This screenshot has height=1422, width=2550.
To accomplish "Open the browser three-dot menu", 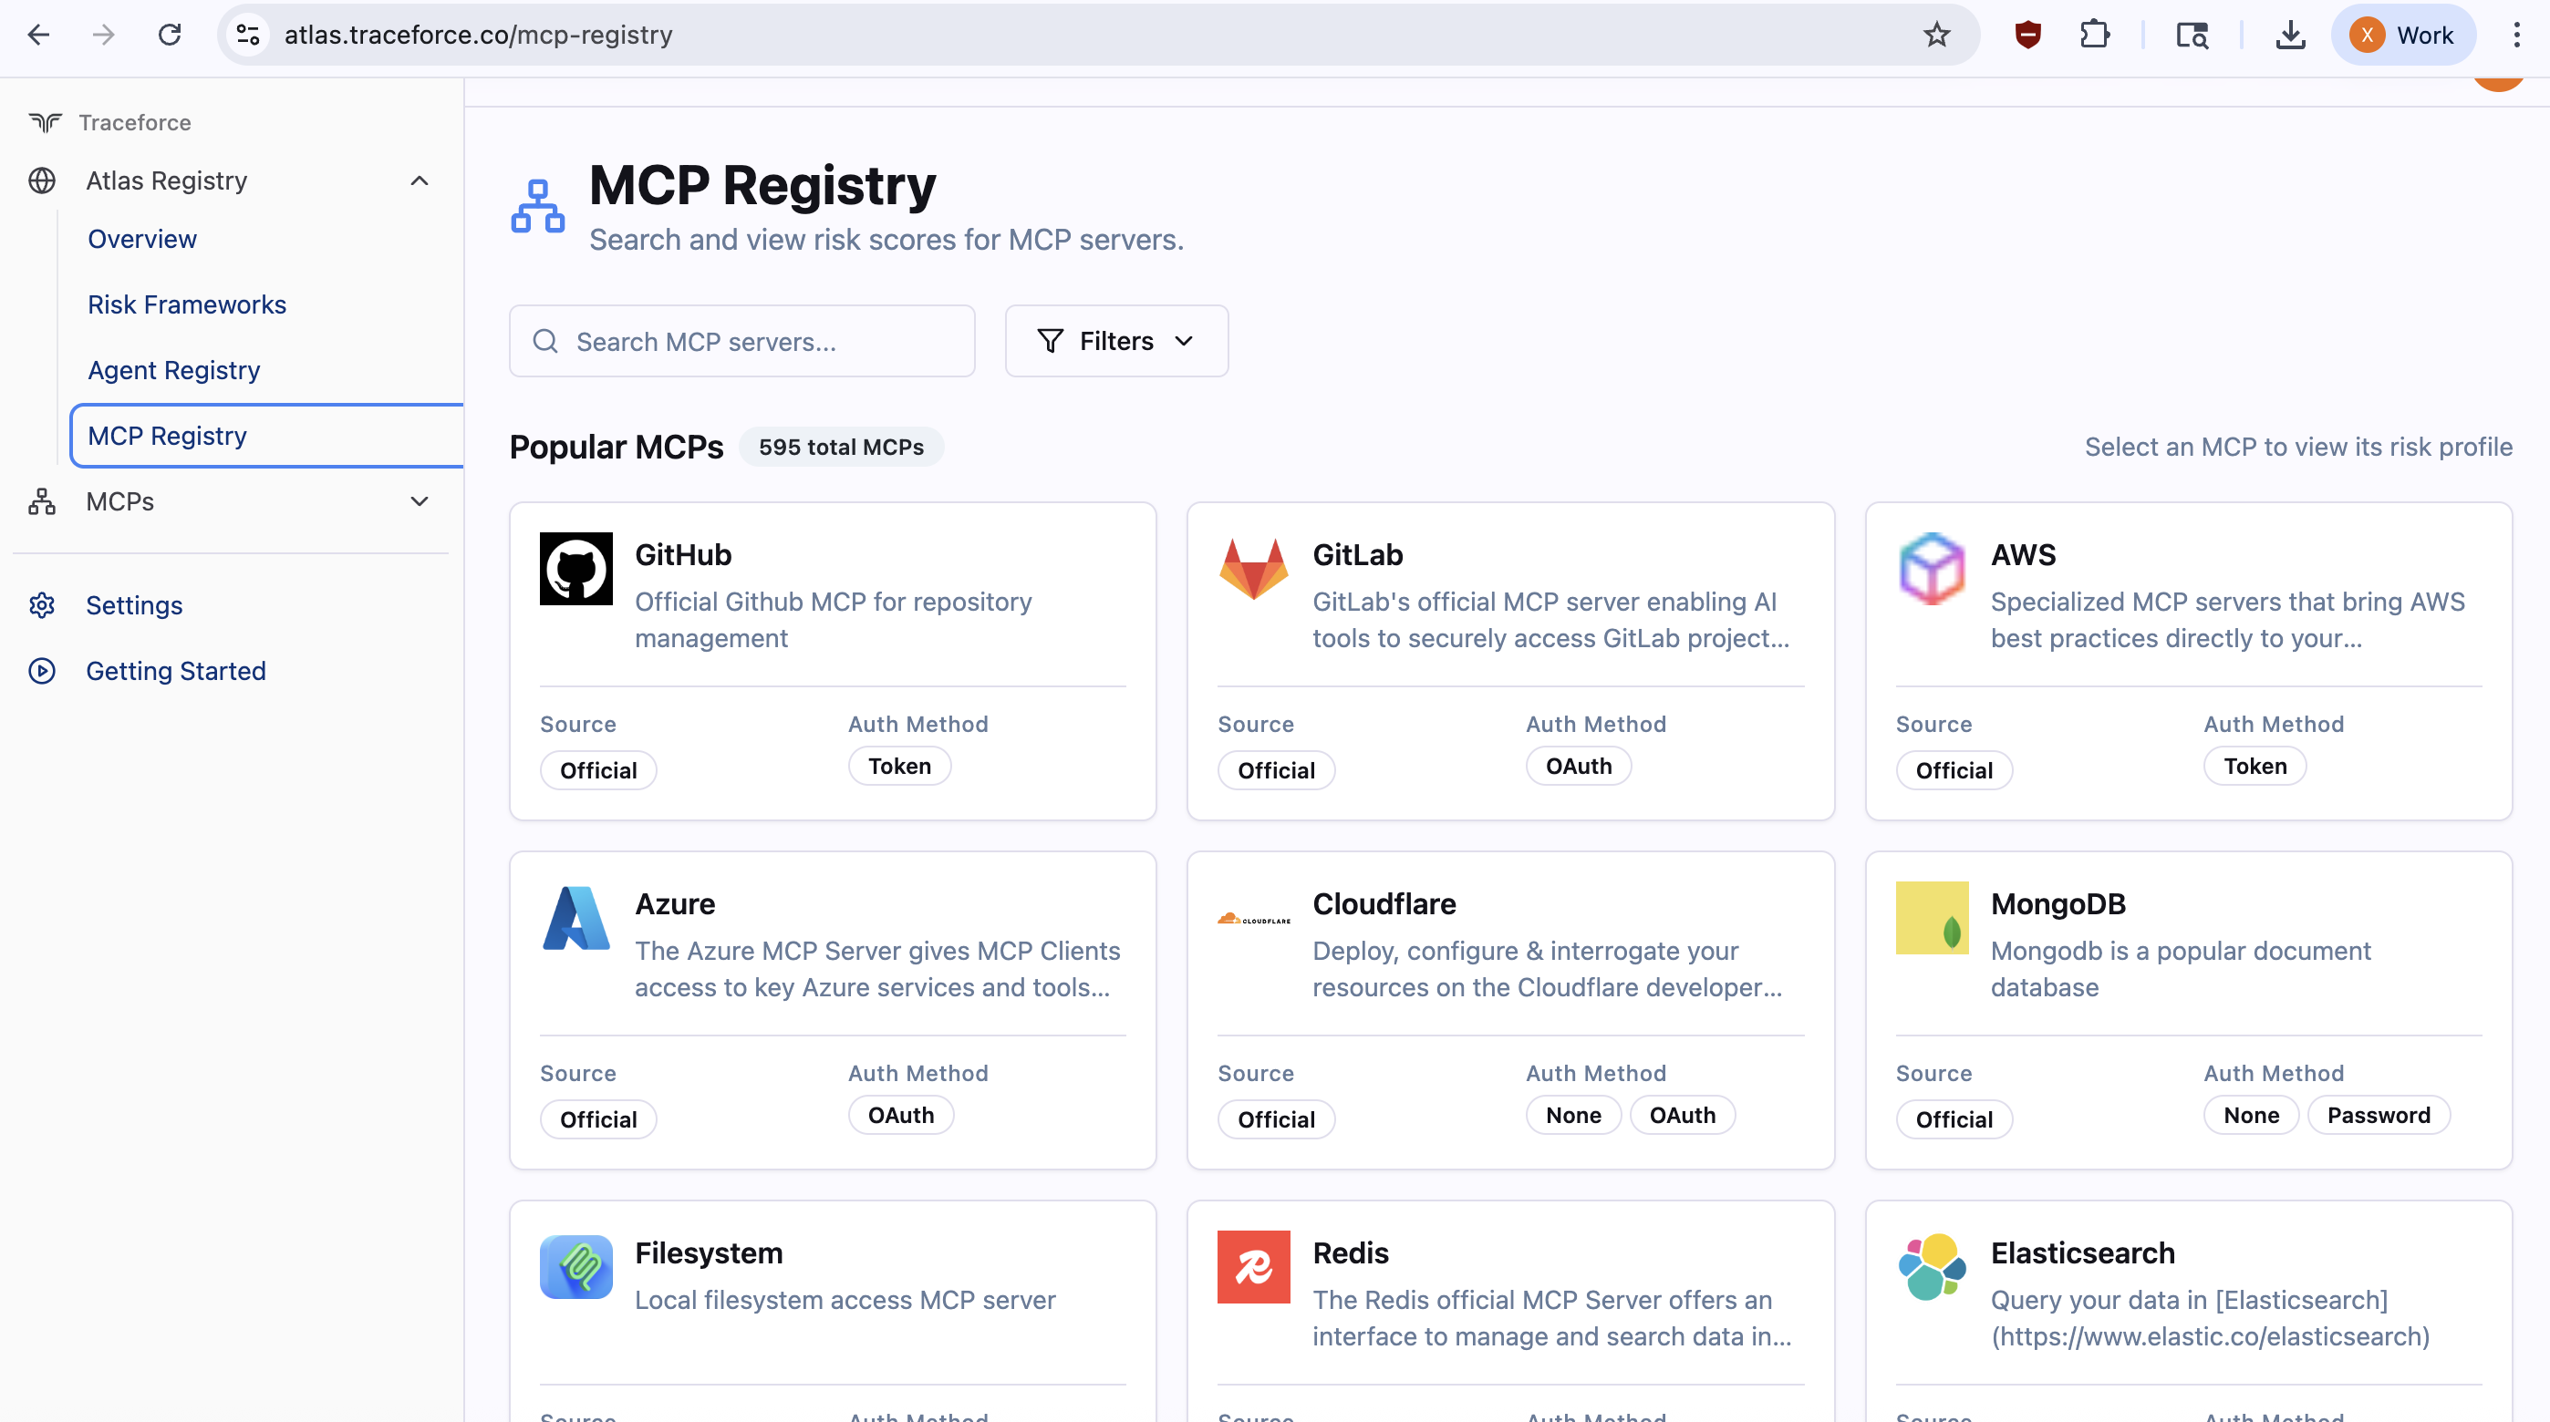I will coord(2515,35).
